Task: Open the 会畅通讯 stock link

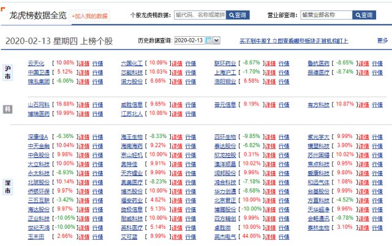Action: (x=318, y=218)
